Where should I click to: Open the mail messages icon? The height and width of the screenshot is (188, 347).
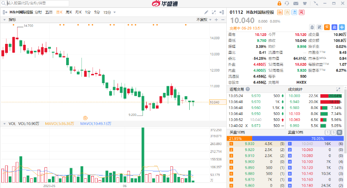296,3
